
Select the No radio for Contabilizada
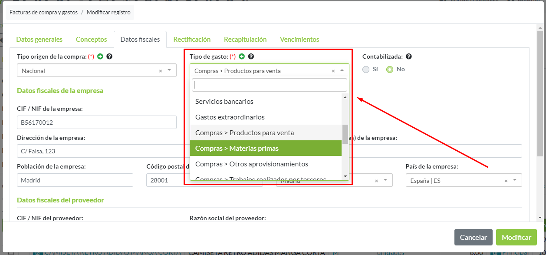[390, 70]
